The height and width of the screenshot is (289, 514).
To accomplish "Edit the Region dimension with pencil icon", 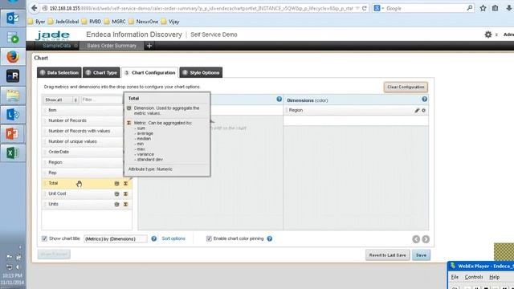I will click(x=417, y=111).
